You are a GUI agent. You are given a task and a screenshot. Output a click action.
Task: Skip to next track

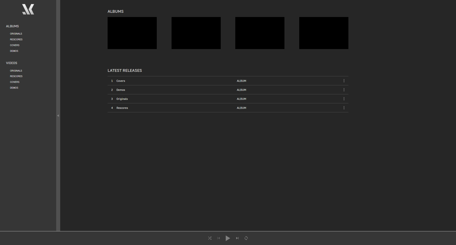[237, 238]
